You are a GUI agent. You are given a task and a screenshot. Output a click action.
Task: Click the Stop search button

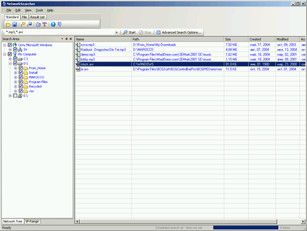(x=145, y=32)
